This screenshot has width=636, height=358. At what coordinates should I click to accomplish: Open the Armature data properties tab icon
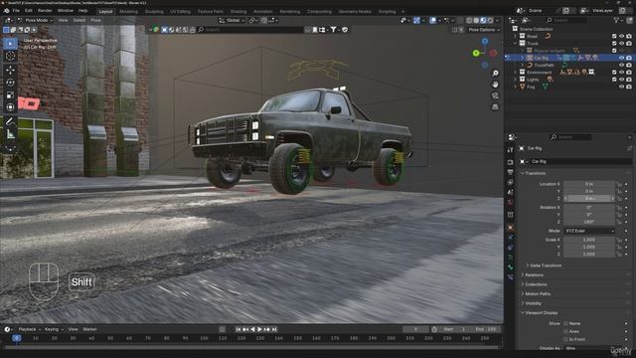coord(510,258)
